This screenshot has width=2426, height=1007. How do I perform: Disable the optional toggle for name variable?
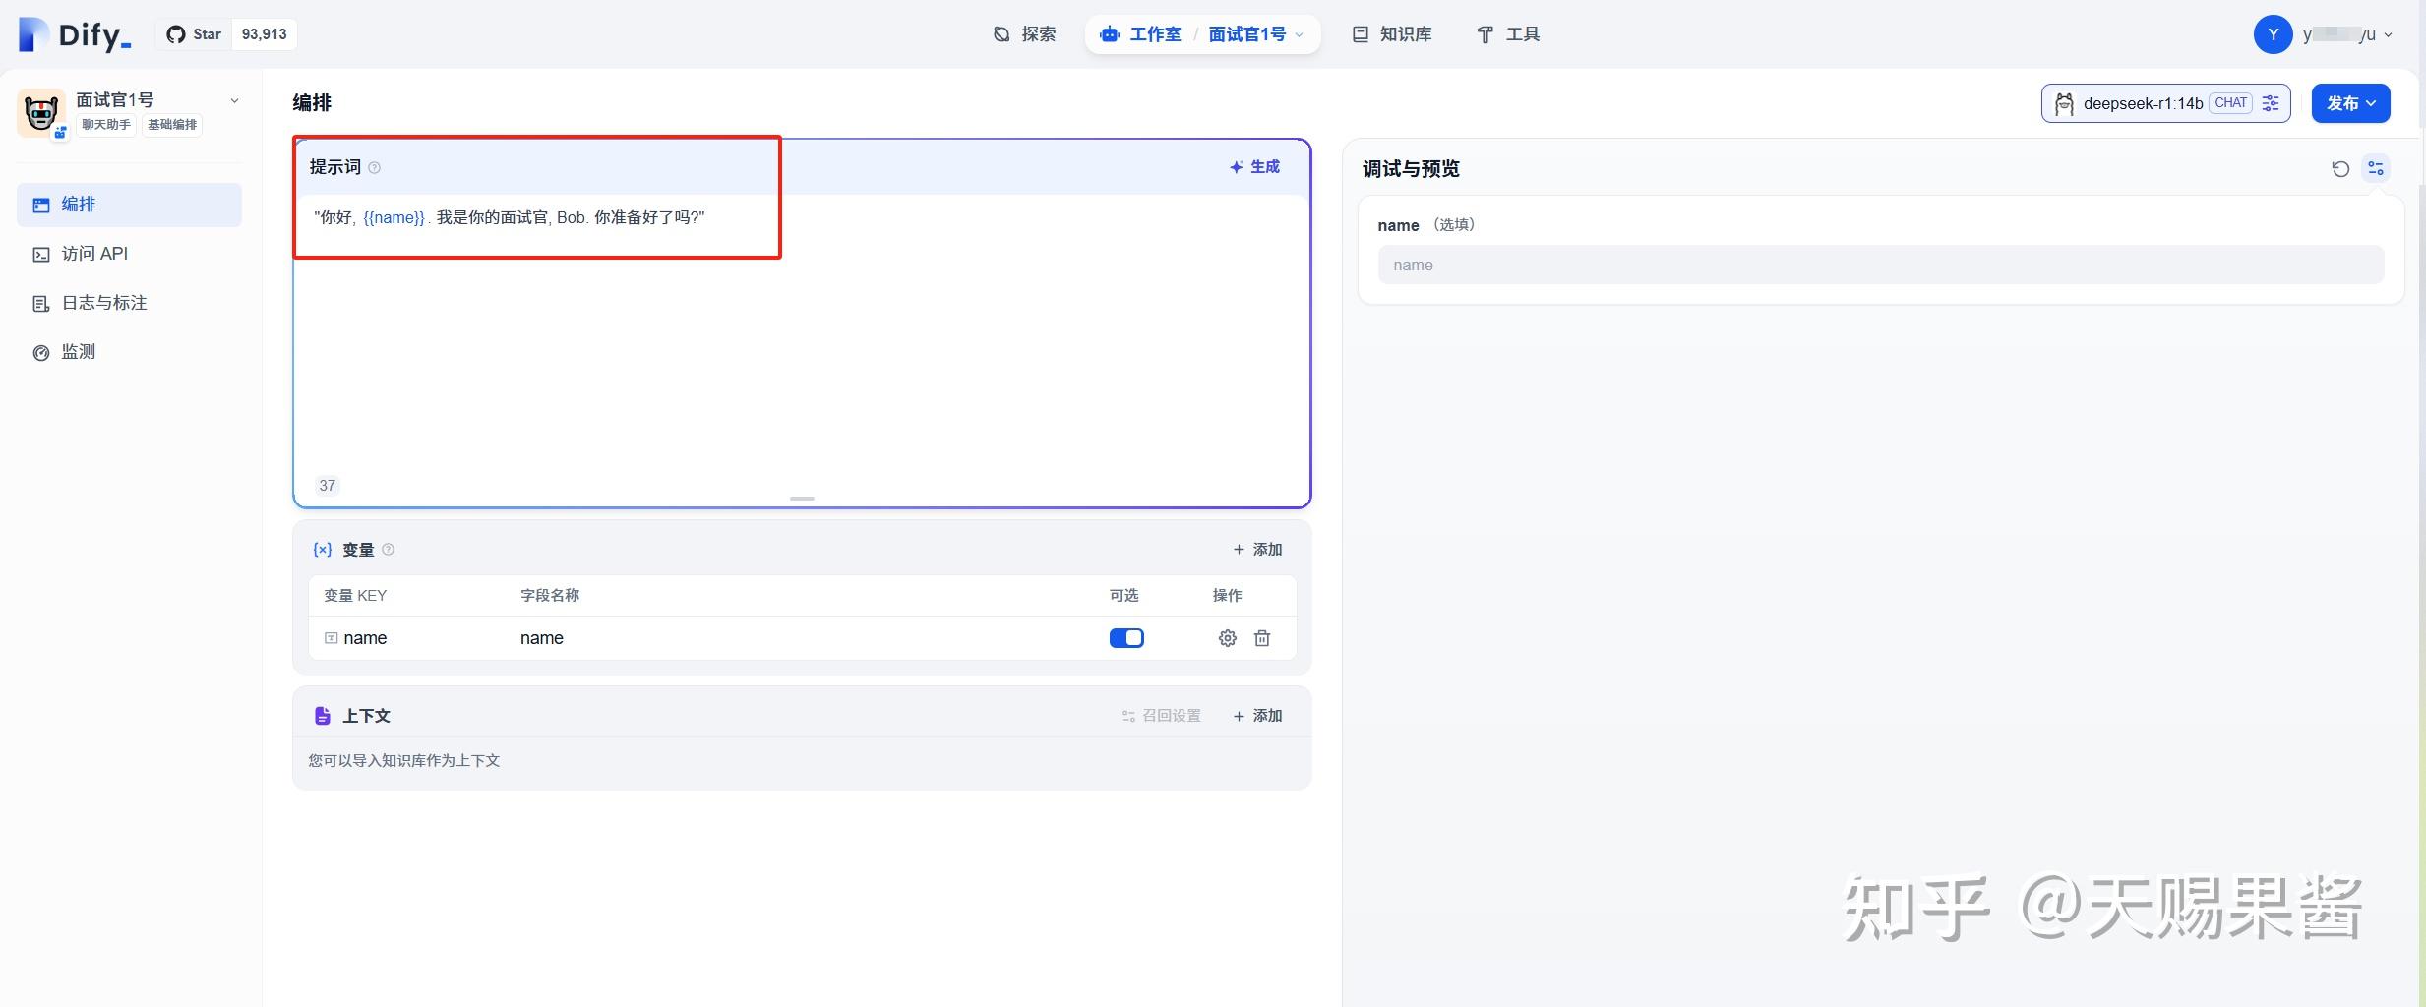tap(1125, 638)
